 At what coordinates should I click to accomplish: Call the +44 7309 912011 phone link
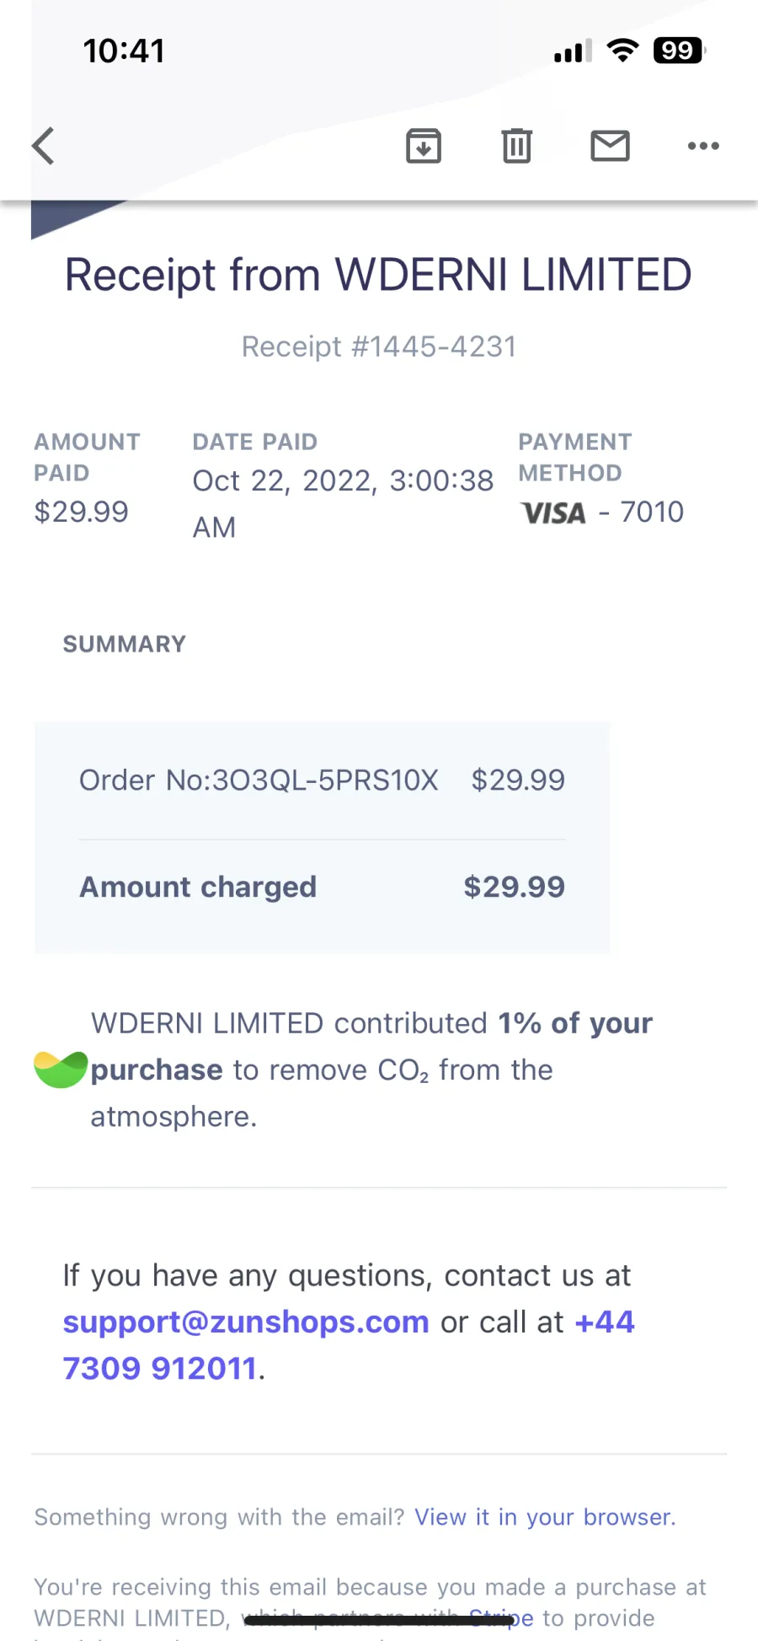[x=349, y=1345]
